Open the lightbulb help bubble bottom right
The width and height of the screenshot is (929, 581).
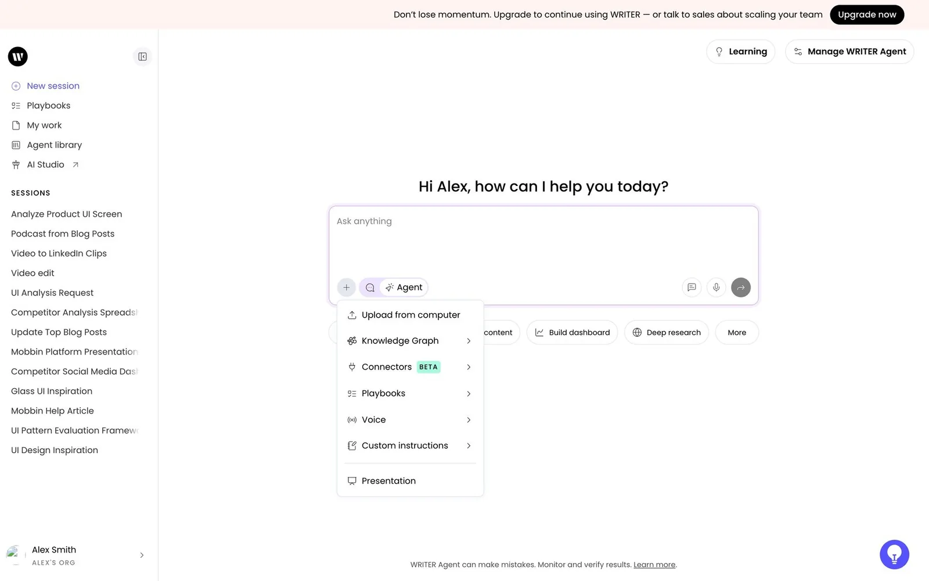tap(894, 554)
